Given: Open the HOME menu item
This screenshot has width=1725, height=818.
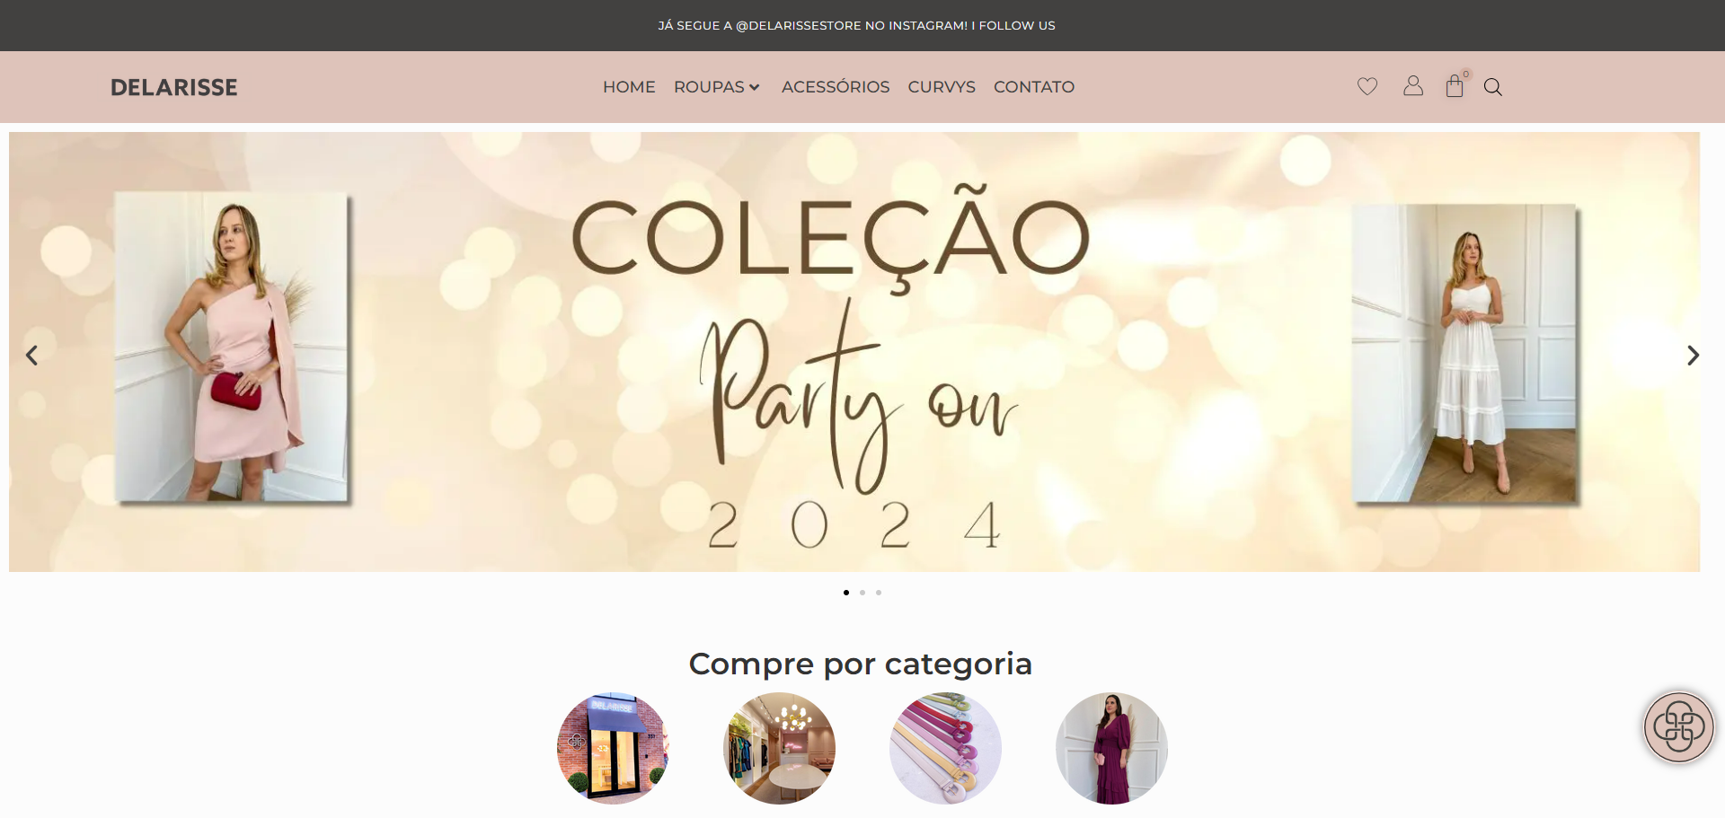Looking at the screenshot, I should click(x=629, y=87).
